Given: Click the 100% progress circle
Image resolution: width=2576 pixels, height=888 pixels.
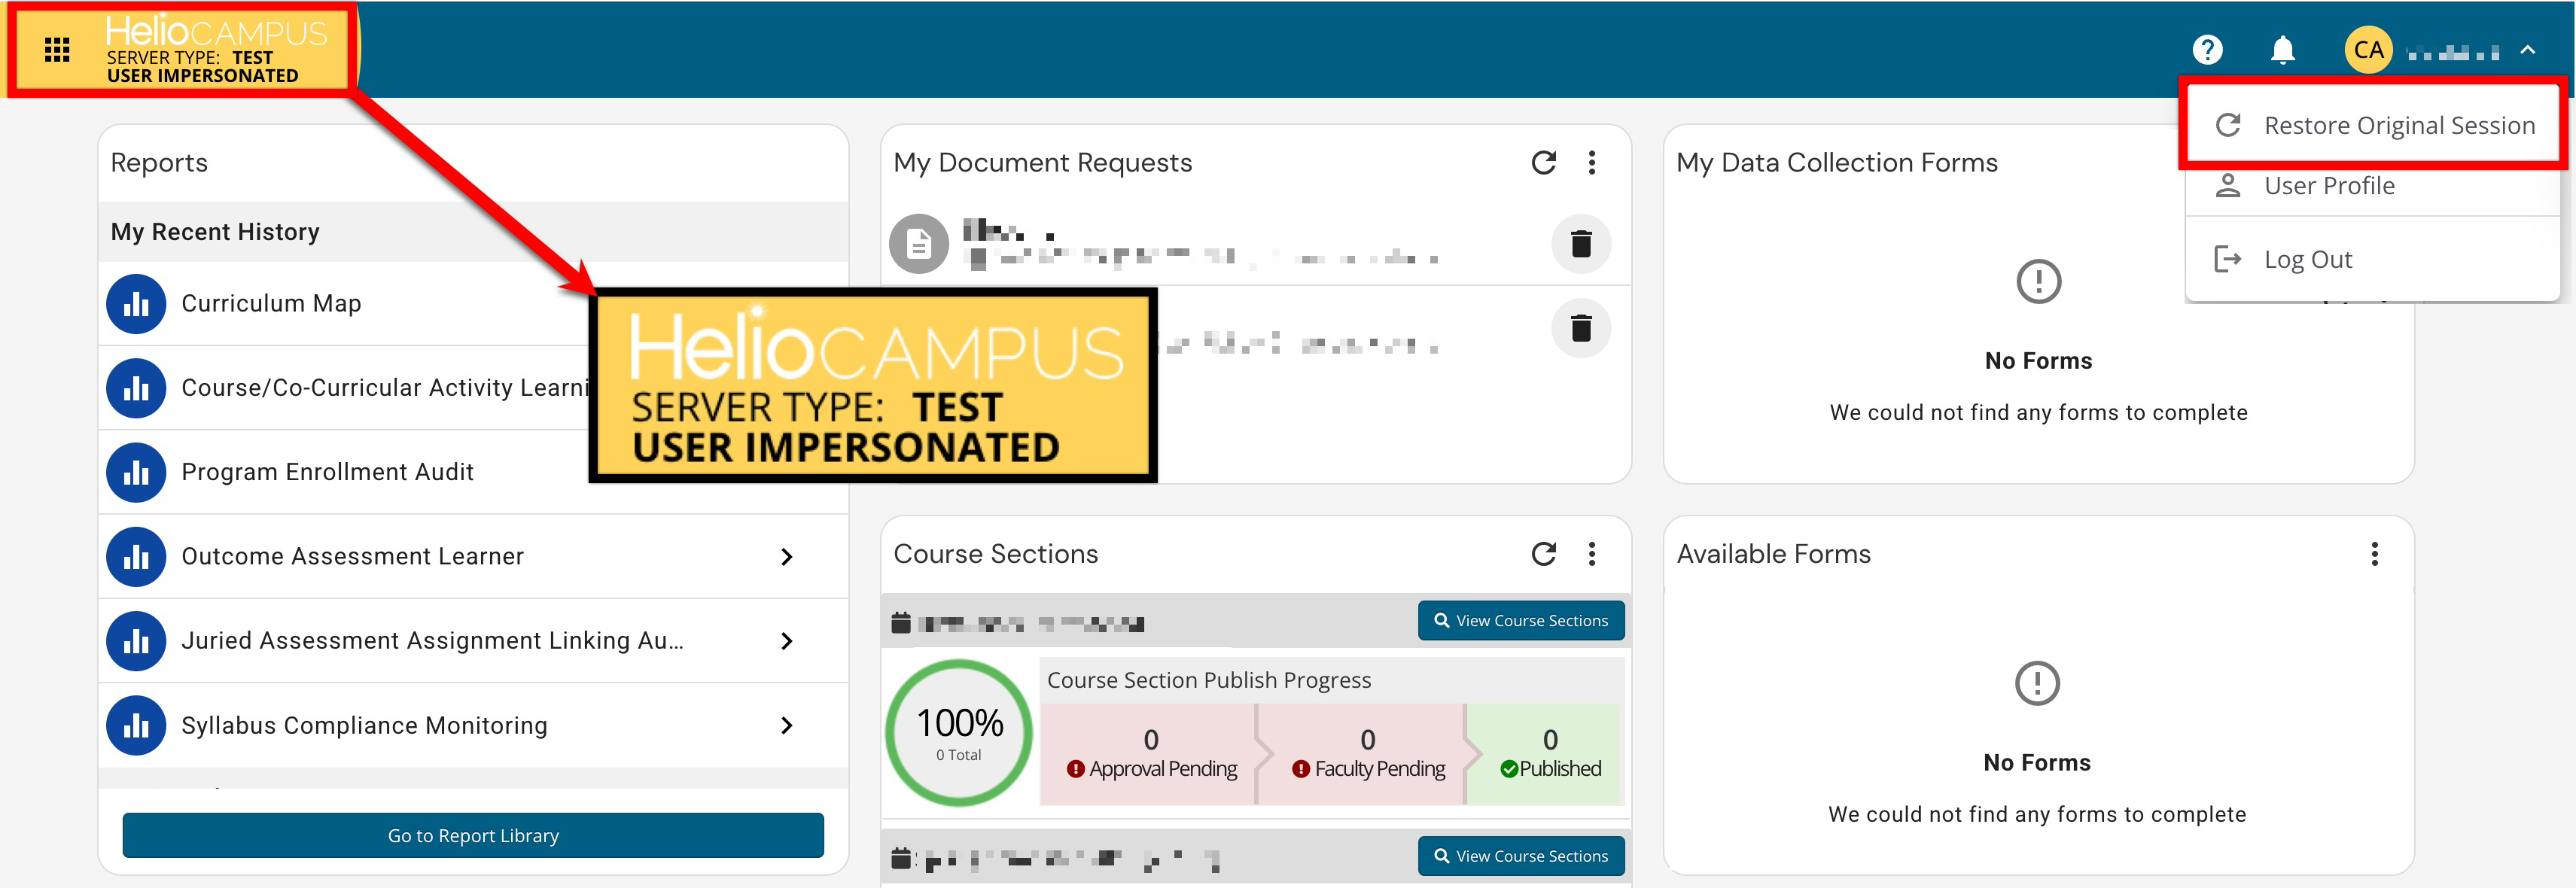Looking at the screenshot, I should pos(959,733).
